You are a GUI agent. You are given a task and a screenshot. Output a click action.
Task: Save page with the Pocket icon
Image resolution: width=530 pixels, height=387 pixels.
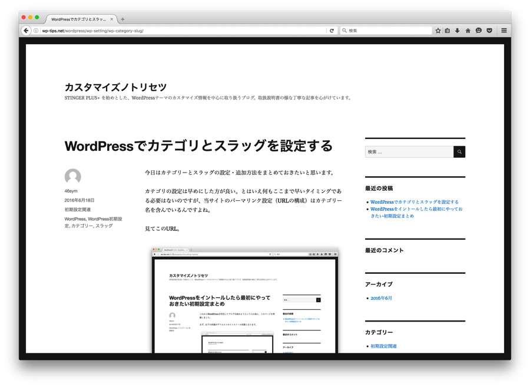(489, 31)
